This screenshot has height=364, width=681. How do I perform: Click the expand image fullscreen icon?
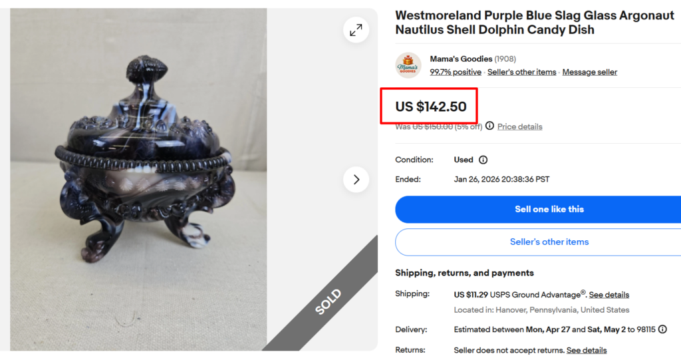(x=356, y=30)
